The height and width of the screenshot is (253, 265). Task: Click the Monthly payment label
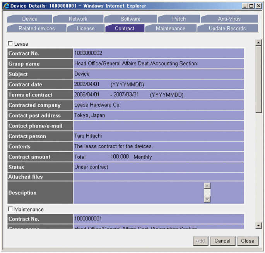pyautogui.click(x=143, y=157)
